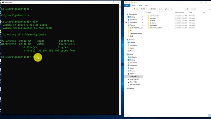Click the Users breadcrumb segment
The width and height of the screenshot is (211, 119).
click(161, 9)
